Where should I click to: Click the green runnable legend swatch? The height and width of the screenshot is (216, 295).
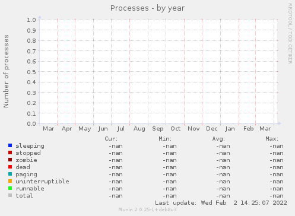click(x=10, y=188)
